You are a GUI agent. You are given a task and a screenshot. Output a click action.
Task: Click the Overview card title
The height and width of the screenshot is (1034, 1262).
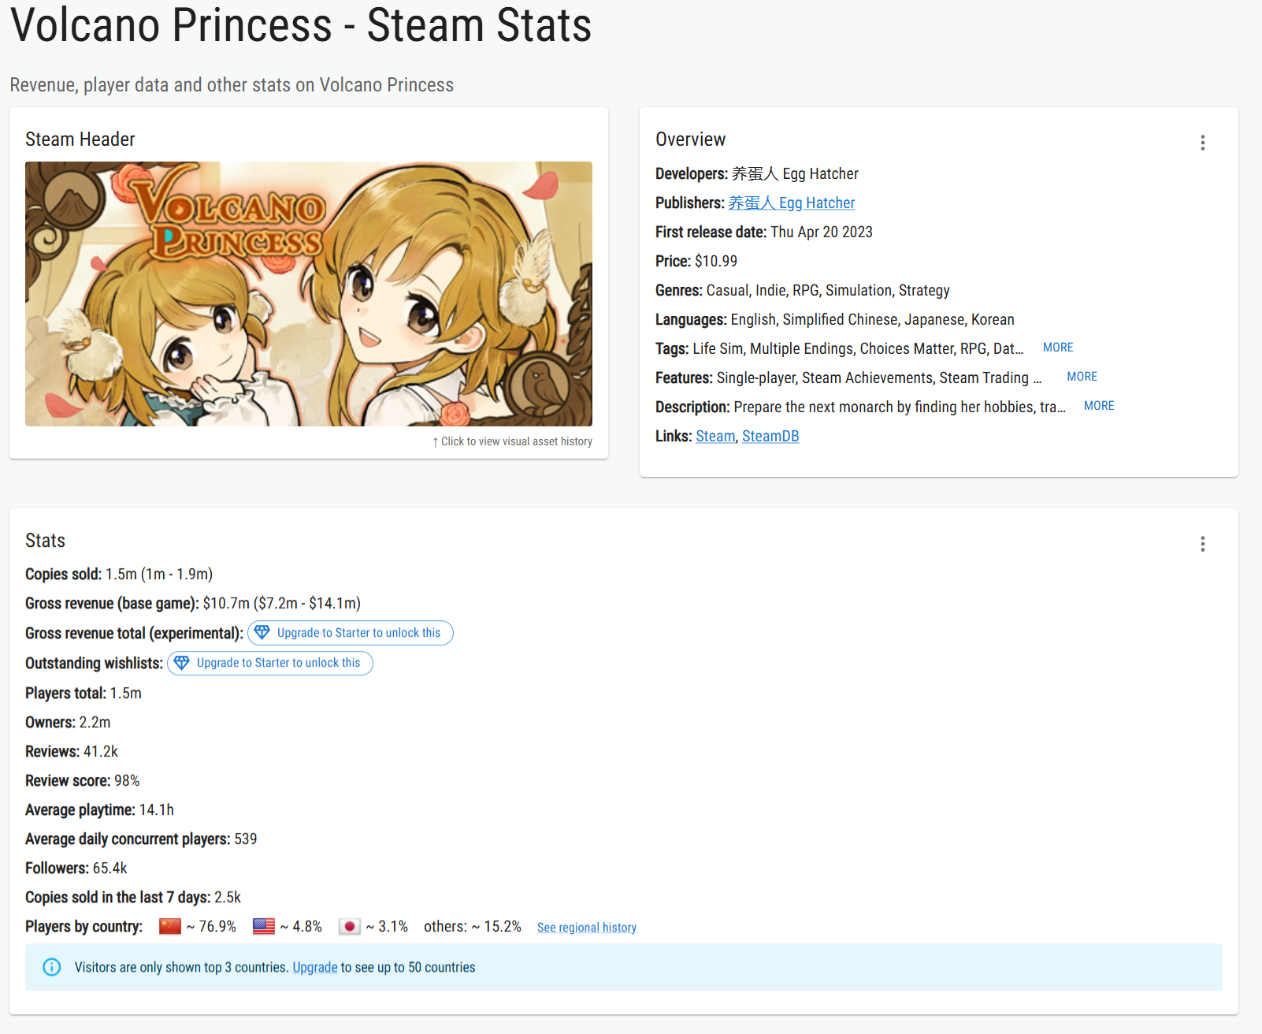pyautogui.click(x=691, y=139)
